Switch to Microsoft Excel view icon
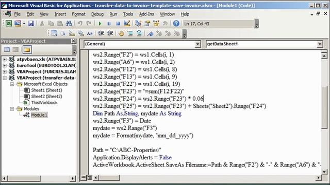 click(9, 24)
